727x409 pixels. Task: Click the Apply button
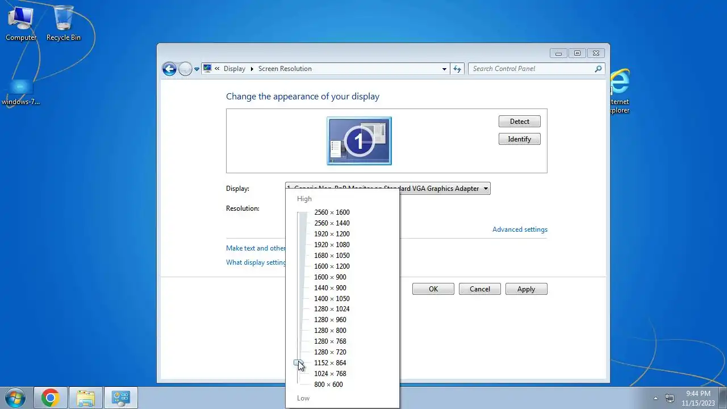coord(526,289)
